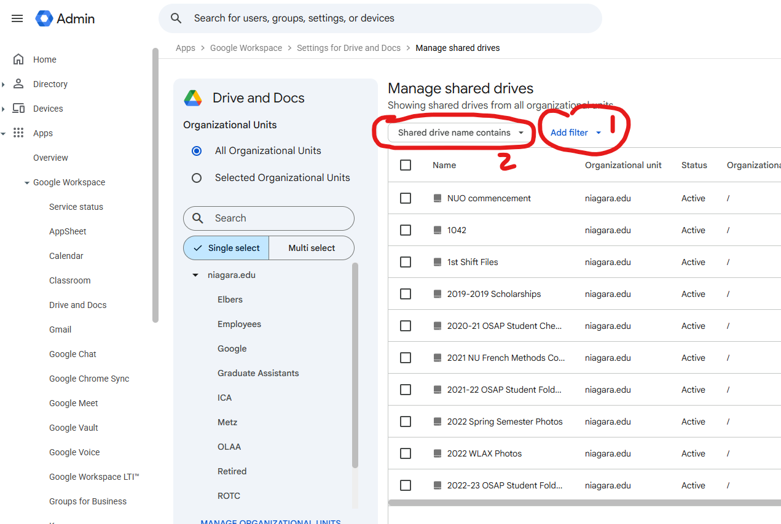Open the hamburger main menu

click(x=17, y=18)
